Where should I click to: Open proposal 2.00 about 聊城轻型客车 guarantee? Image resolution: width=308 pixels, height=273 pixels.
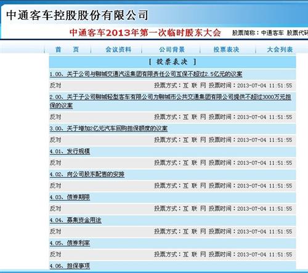pyautogui.click(x=170, y=101)
